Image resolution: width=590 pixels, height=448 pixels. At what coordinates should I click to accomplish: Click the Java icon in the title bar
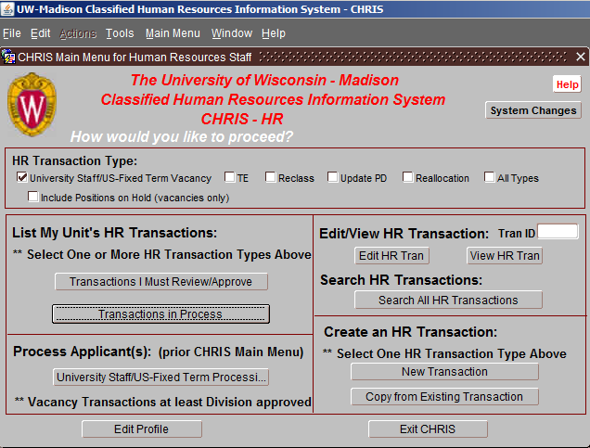(7, 8)
